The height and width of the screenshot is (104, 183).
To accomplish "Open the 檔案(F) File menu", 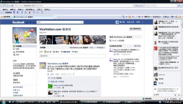I will coord(5,9).
